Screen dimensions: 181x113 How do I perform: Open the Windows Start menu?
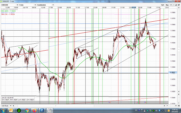click(x=3, y=111)
